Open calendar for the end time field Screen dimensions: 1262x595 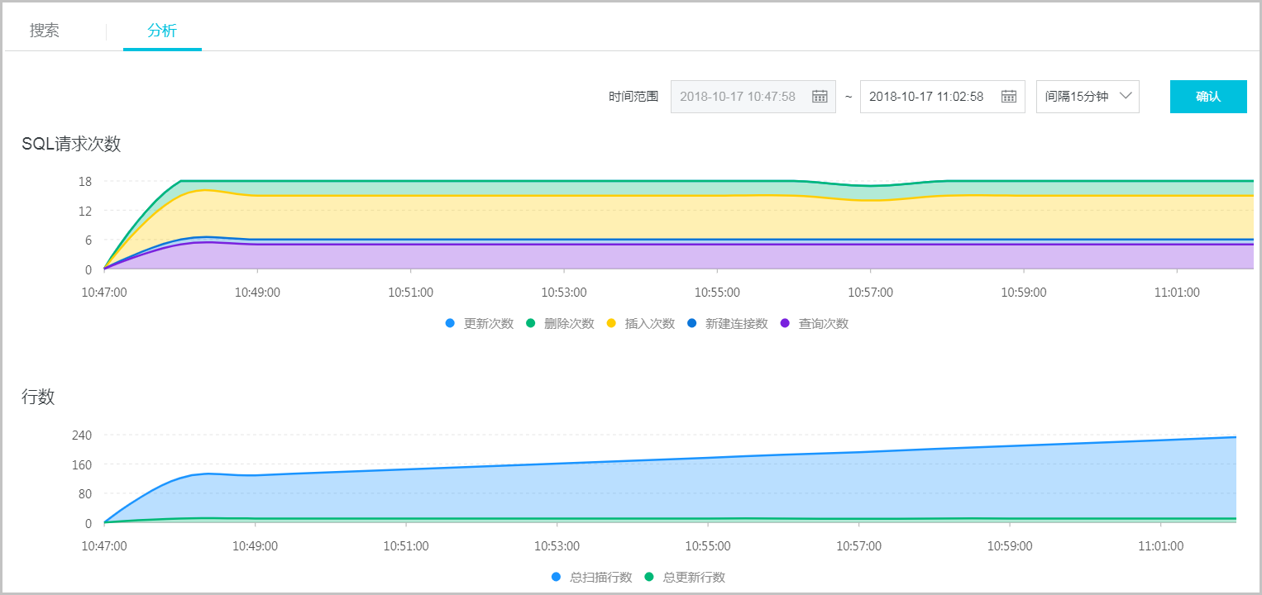pyautogui.click(x=1009, y=97)
